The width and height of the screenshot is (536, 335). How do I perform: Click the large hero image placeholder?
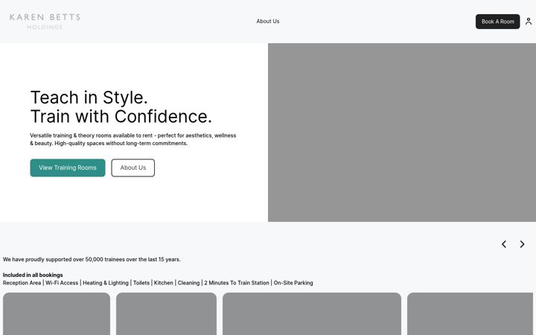(402, 133)
